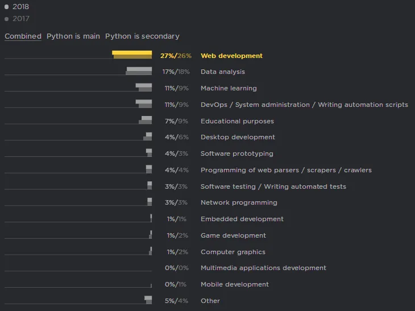Click the Data analysis bar
The width and height of the screenshot is (415, 311).
(x=139, y=71)
